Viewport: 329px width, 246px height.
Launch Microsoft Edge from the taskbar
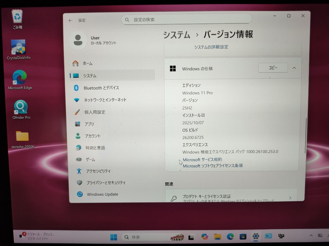click(x=230, y=237)
